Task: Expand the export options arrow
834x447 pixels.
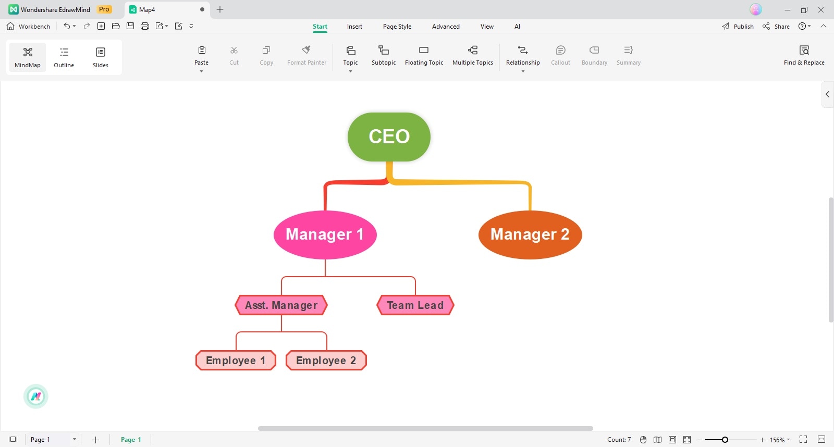Action: pos(167,26)
